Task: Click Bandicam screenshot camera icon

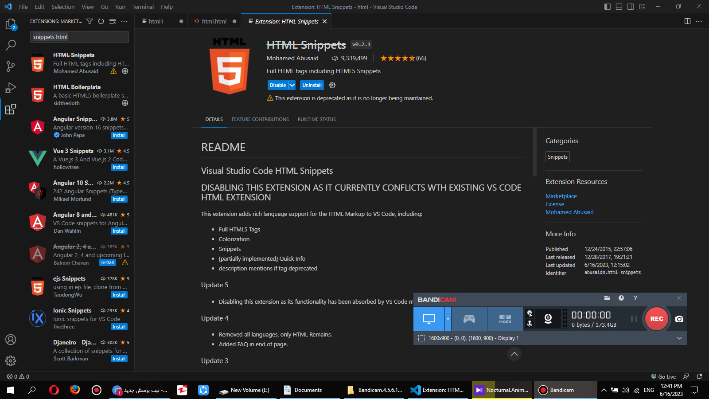Action: (679, 319)
